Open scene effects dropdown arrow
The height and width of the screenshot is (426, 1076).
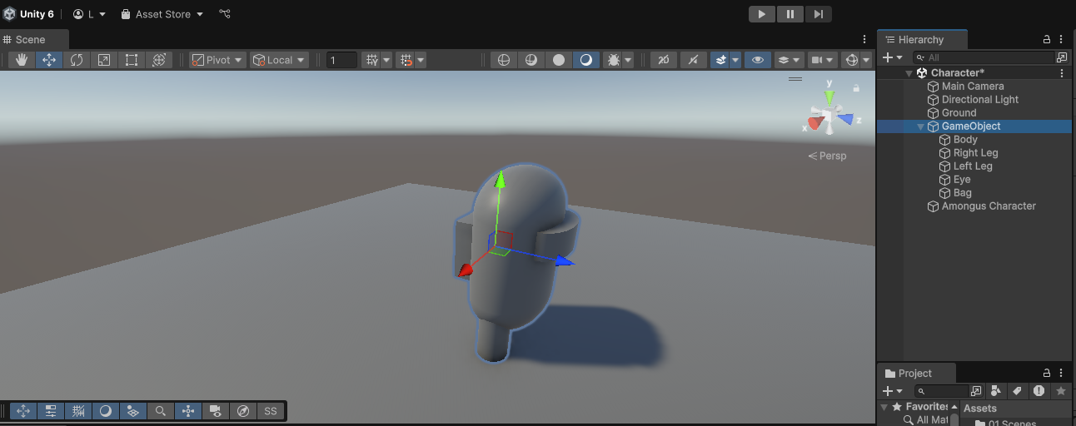pyautogui.click(x=735, y=60)
